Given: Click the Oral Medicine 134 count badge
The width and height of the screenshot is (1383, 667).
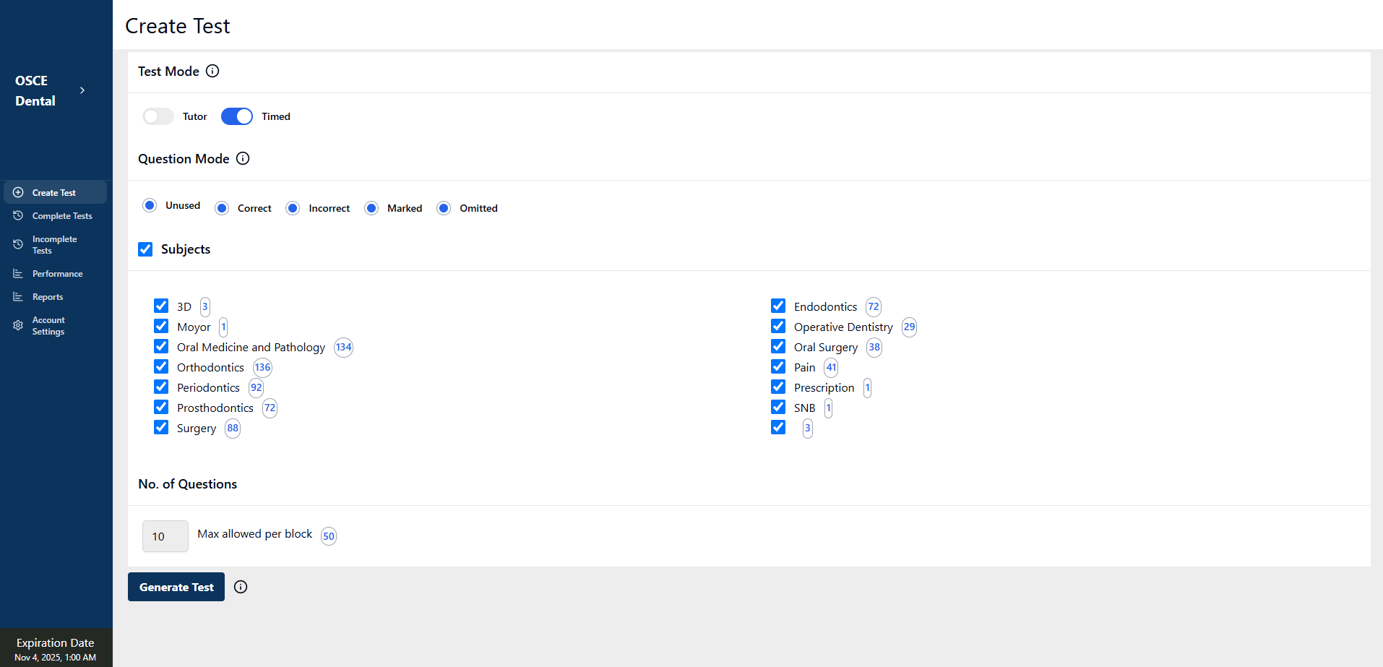Looking at the screenshot, I should pyautogui.click(x=343, y=347).
